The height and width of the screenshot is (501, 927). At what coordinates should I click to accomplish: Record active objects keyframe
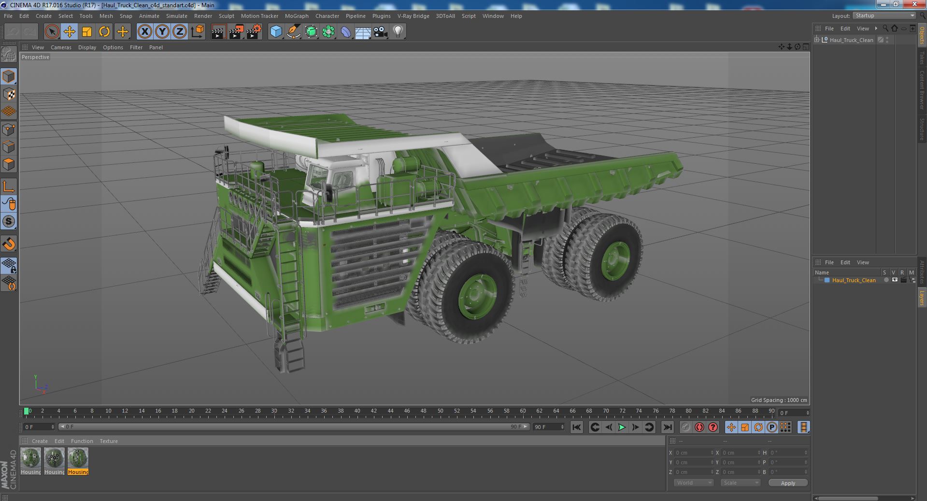685,427
